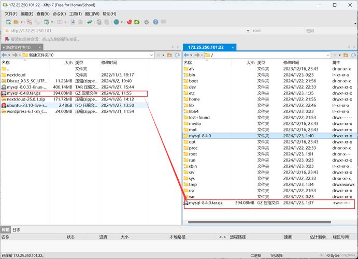Go back in the local pane
The width and height of the screenshot is (358, 259).
tap(4, 55)
